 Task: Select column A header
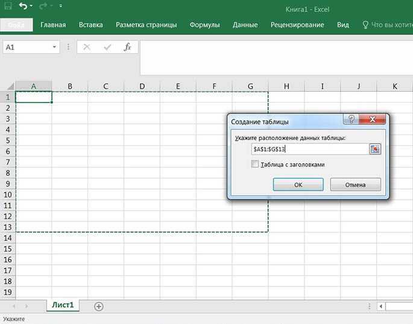point(33,86)
